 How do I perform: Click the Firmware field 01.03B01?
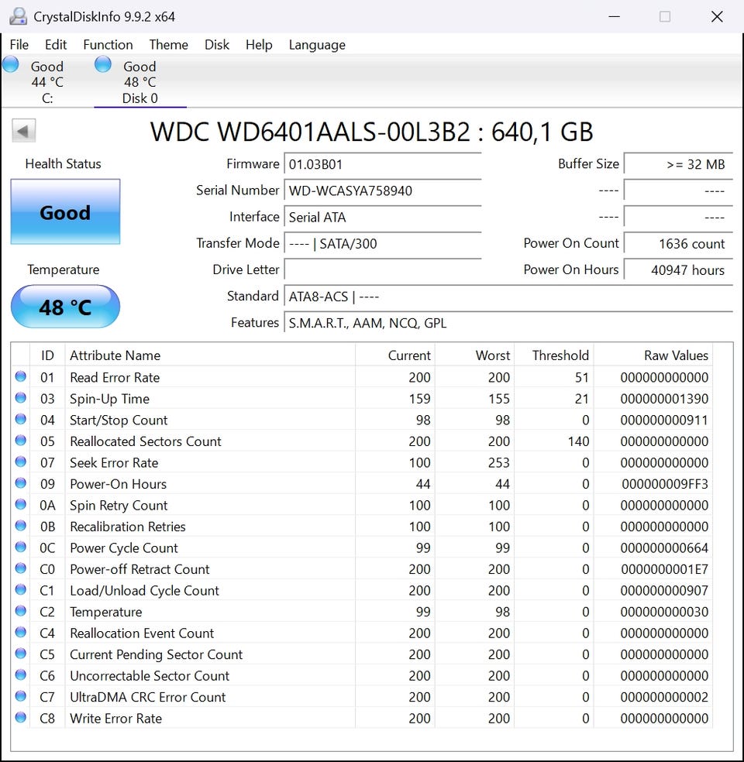[x=383, y=164]
